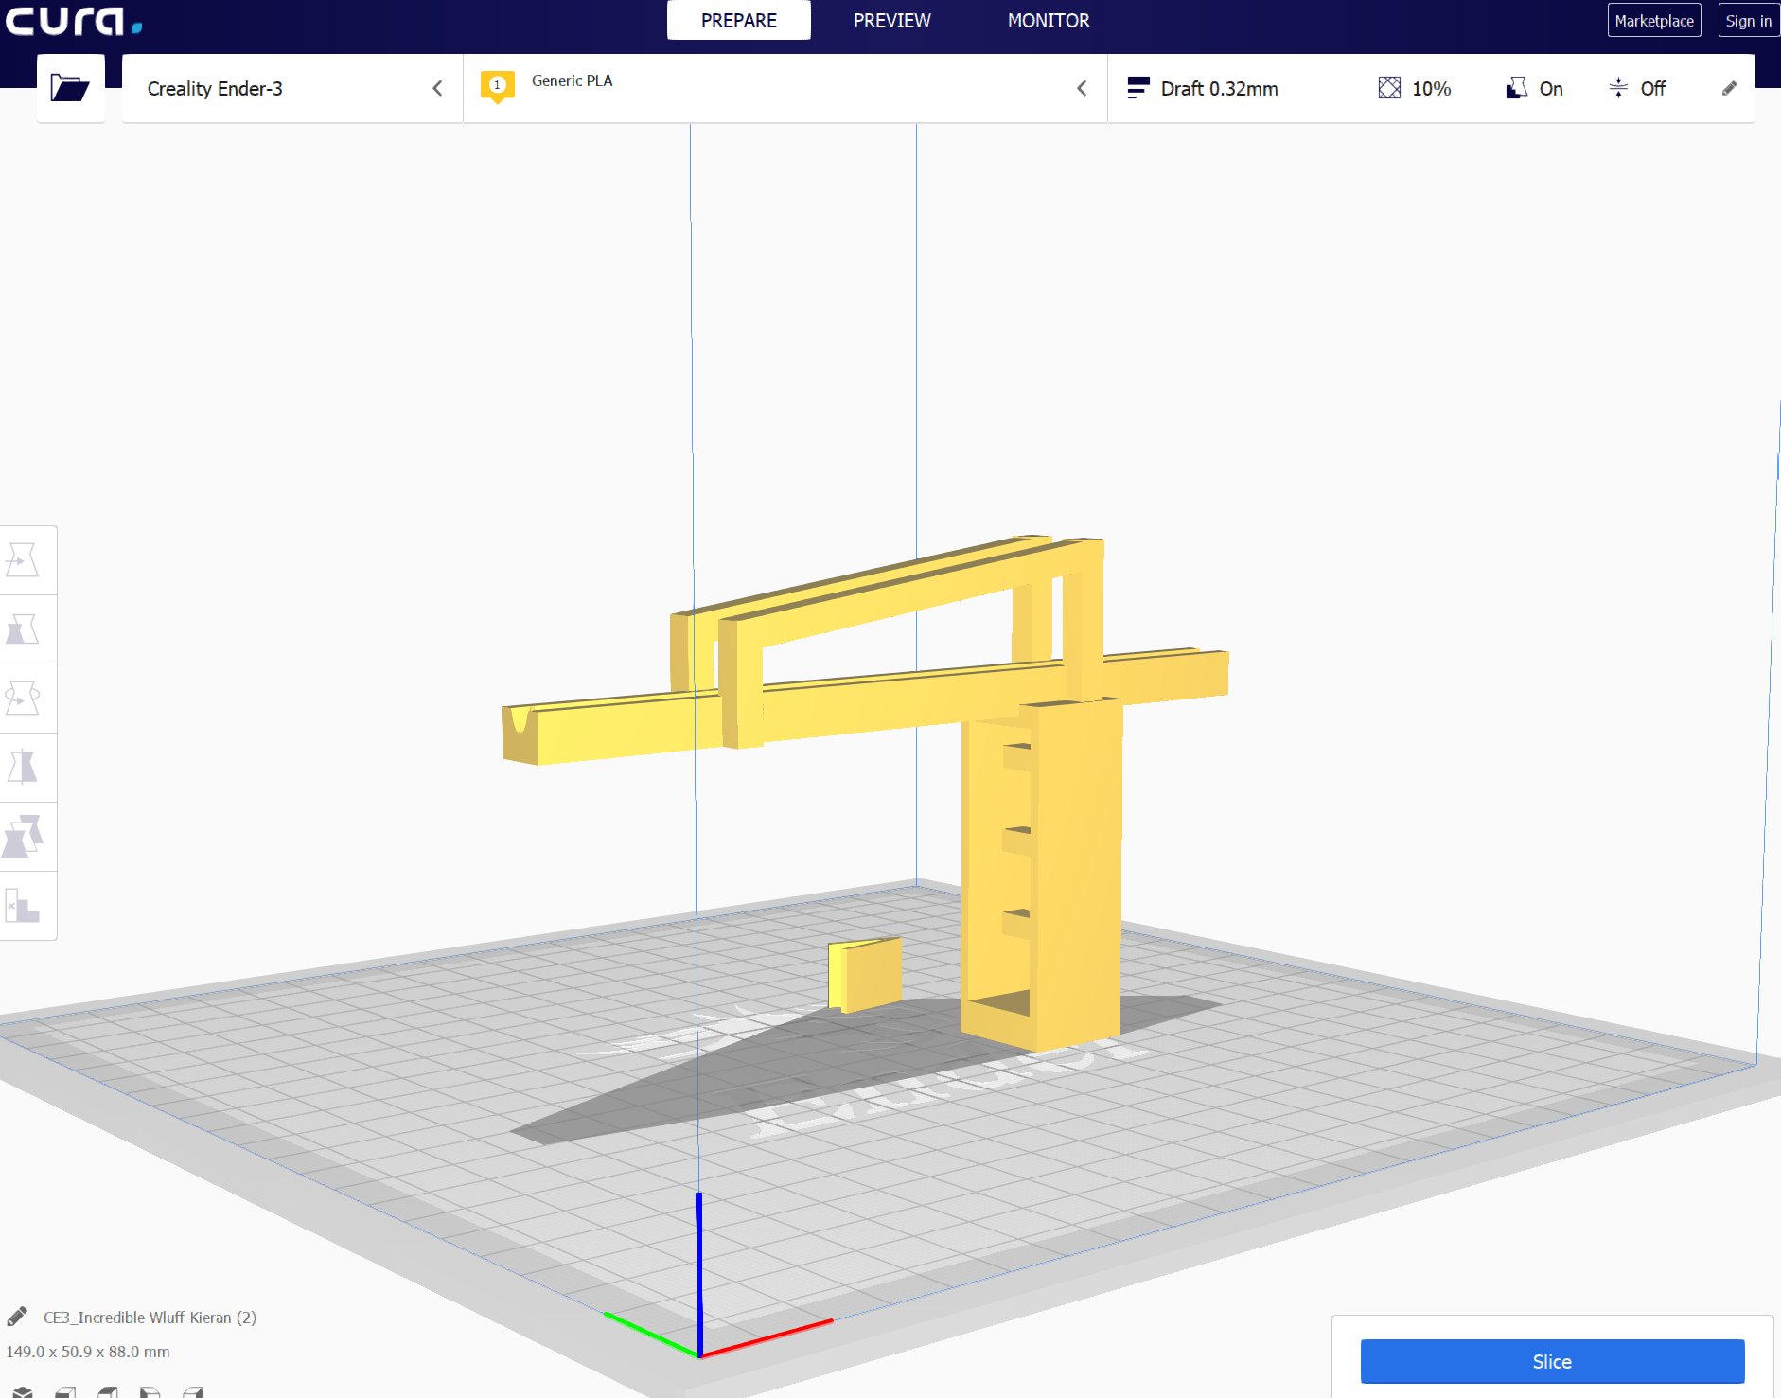Expand the Generic PLA material panel

[x=785, y=88]
